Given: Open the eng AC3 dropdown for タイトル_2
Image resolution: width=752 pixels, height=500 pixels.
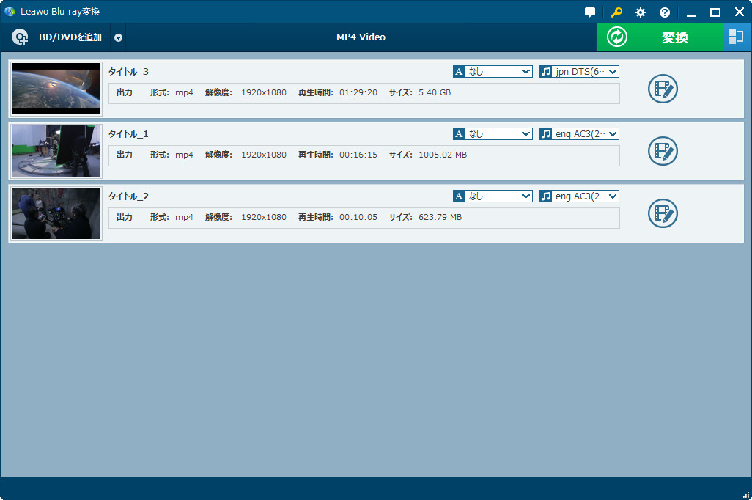Looking at the screenshot, I should click(612, 196).
